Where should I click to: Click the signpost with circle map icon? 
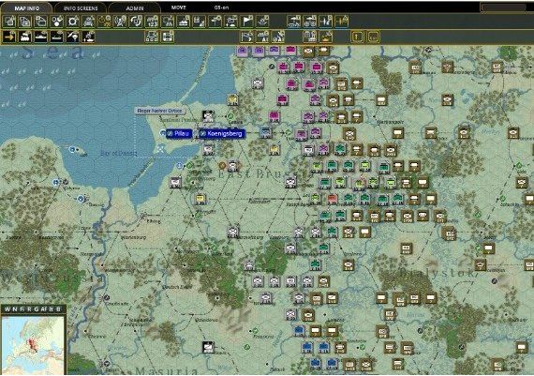215,22
